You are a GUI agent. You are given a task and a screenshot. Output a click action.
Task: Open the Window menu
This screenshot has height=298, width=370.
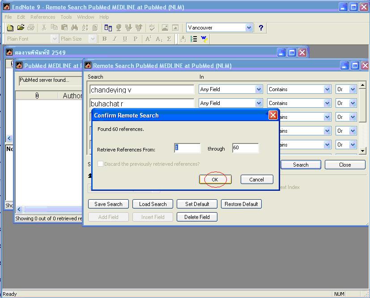click(x=85, y=17)
